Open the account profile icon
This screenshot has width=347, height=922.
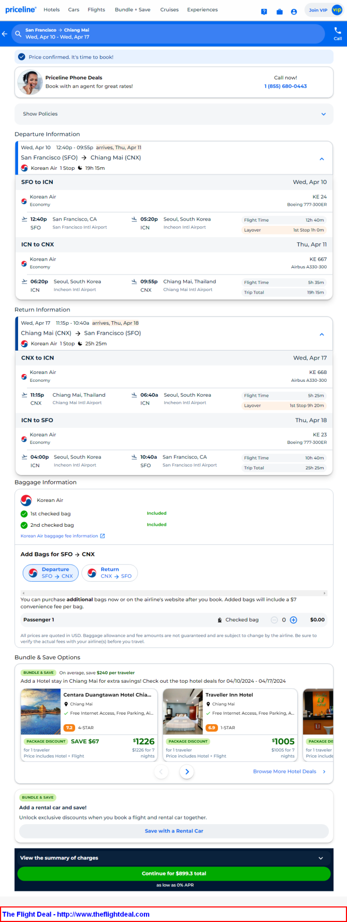tap(294, 11)
